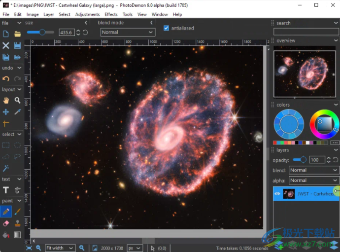This screenshot has height=252, width=340.
Task: Click the fit-image-on-screen icon in status bar
Action: click(29, 248)
